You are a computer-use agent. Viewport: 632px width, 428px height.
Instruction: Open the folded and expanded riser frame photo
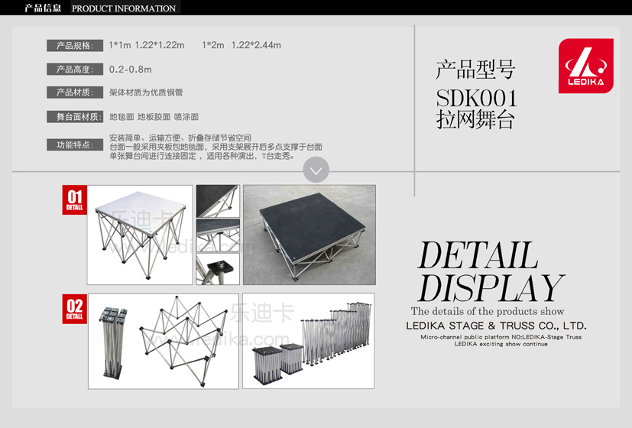point(164,342)
